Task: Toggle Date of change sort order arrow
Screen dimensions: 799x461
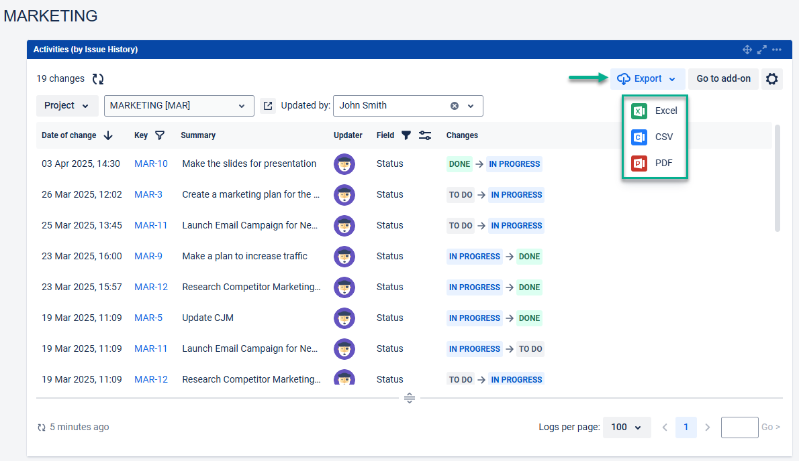Action: [x=108, y=135]
